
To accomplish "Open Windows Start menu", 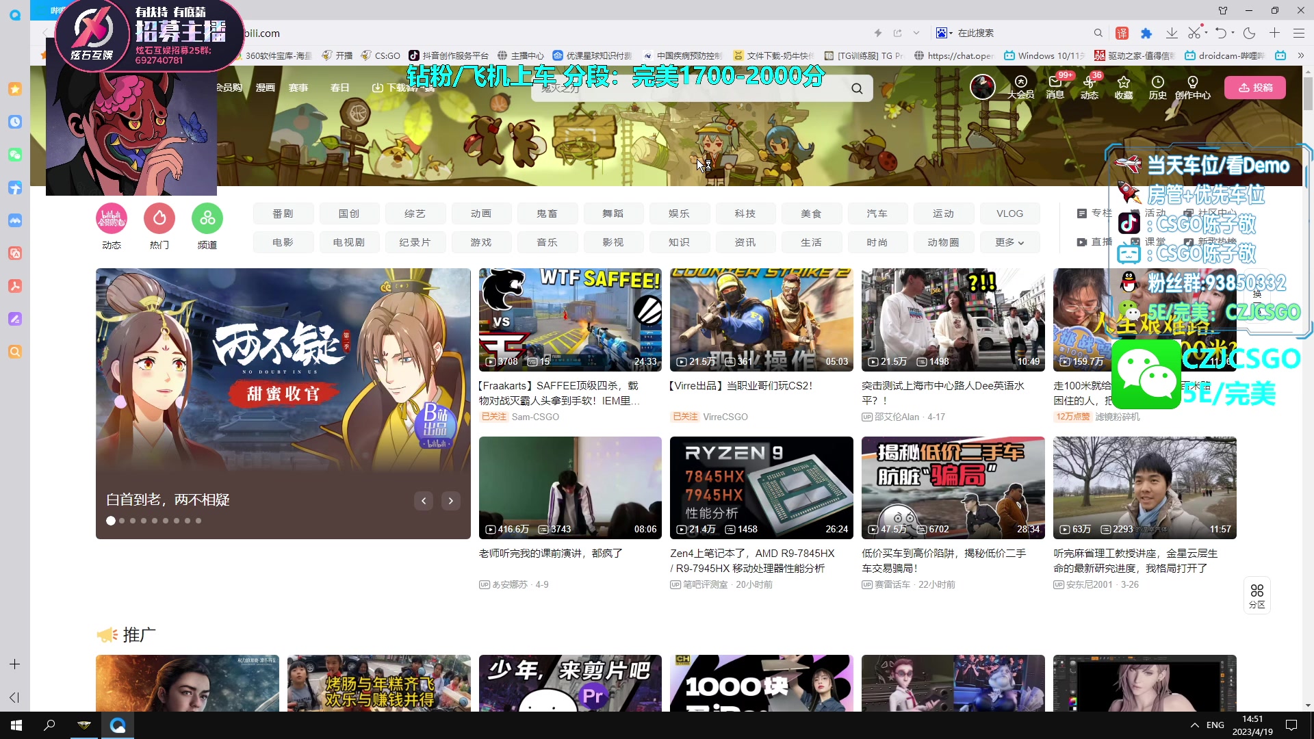I will coord(16,725).
